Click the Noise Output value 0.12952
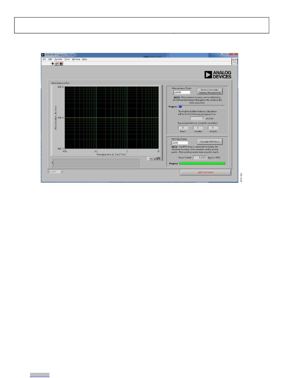292x378 pixels. [199, 157]
